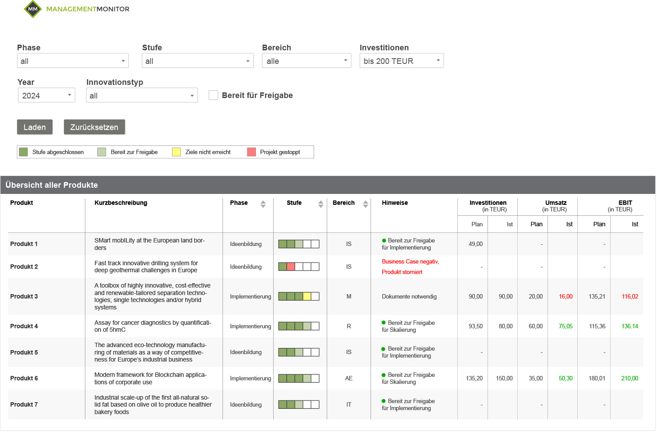Click 'Produkt storniert' red note
Viewport: 657px width, 432px height.
pos(402,272)
